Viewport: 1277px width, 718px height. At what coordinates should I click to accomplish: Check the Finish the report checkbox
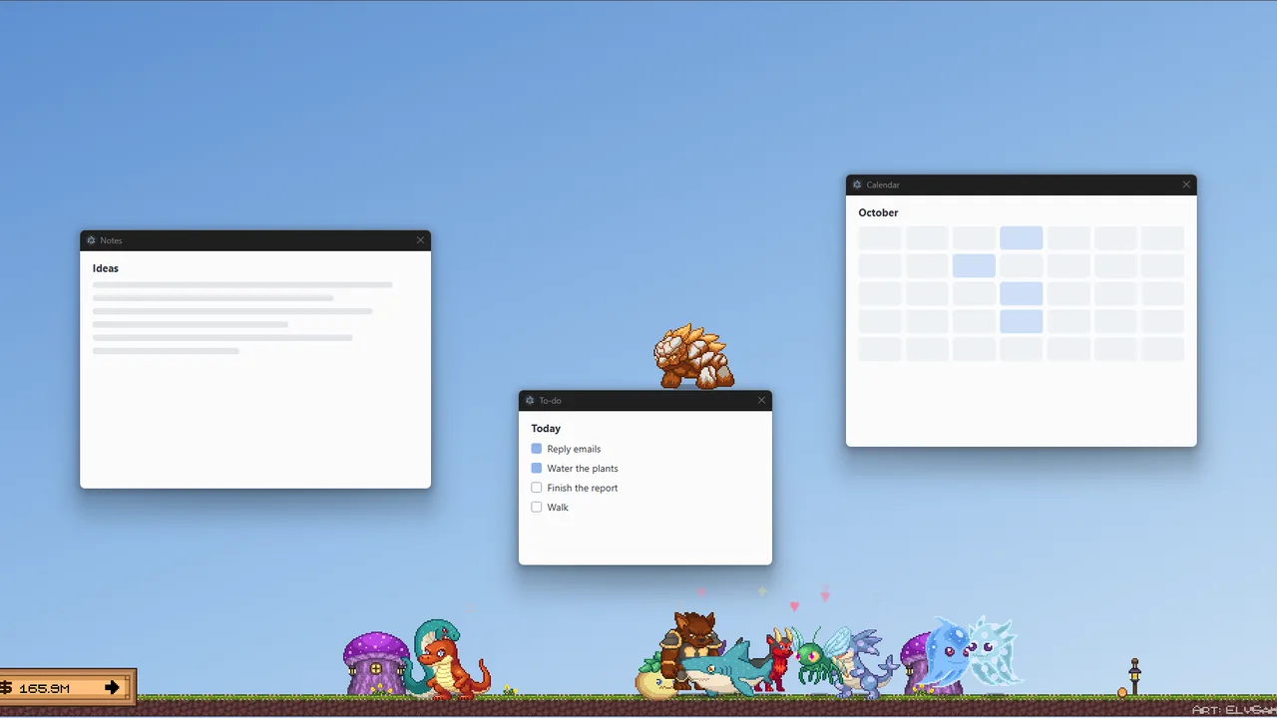tap(537, 488)
